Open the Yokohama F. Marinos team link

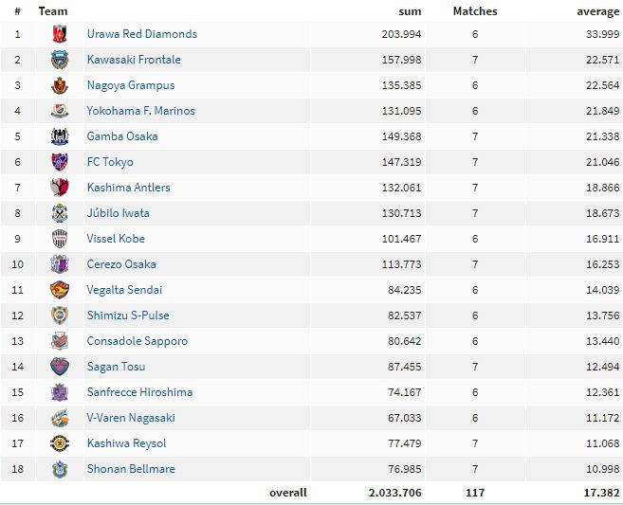[x=141, y=111]
